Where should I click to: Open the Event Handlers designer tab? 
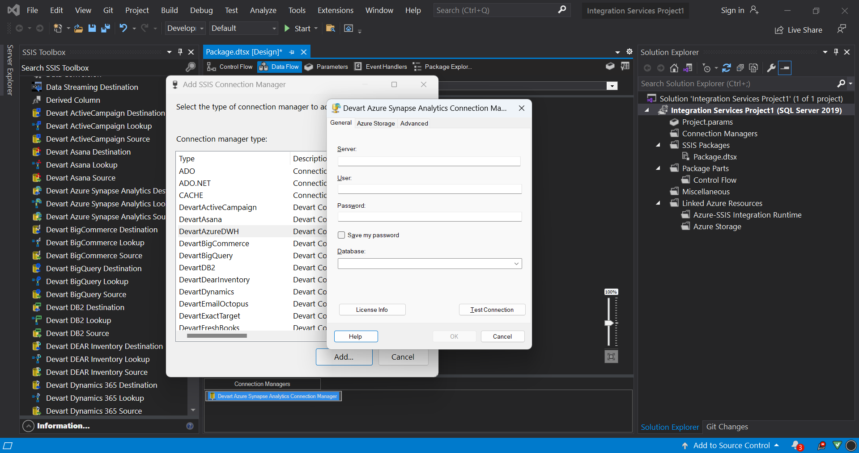pyautogui.click(x=381, y=67)
